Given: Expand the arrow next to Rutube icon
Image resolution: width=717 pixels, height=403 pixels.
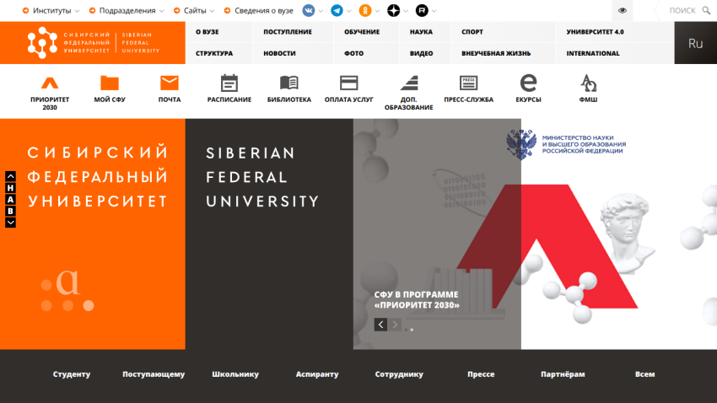Looking at the screenshot, I should coord(434,11).
